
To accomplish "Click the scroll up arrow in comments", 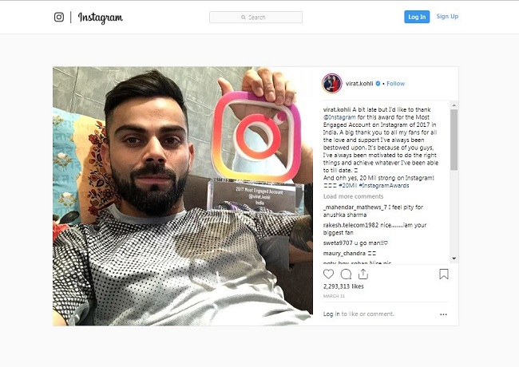I will tap(454, 105).
